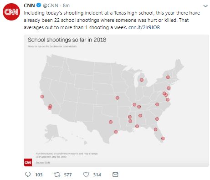Retweet using the retweet arrows icon
The width and height of the screenshot is (210, 180).
point(57,175)
